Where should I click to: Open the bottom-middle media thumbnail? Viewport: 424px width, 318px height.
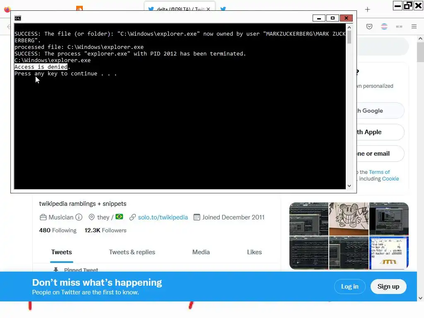click(349, 253)
